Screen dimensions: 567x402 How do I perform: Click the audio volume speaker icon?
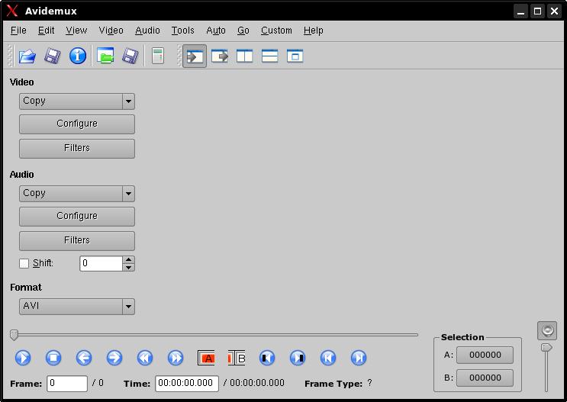tap(547, 331)
